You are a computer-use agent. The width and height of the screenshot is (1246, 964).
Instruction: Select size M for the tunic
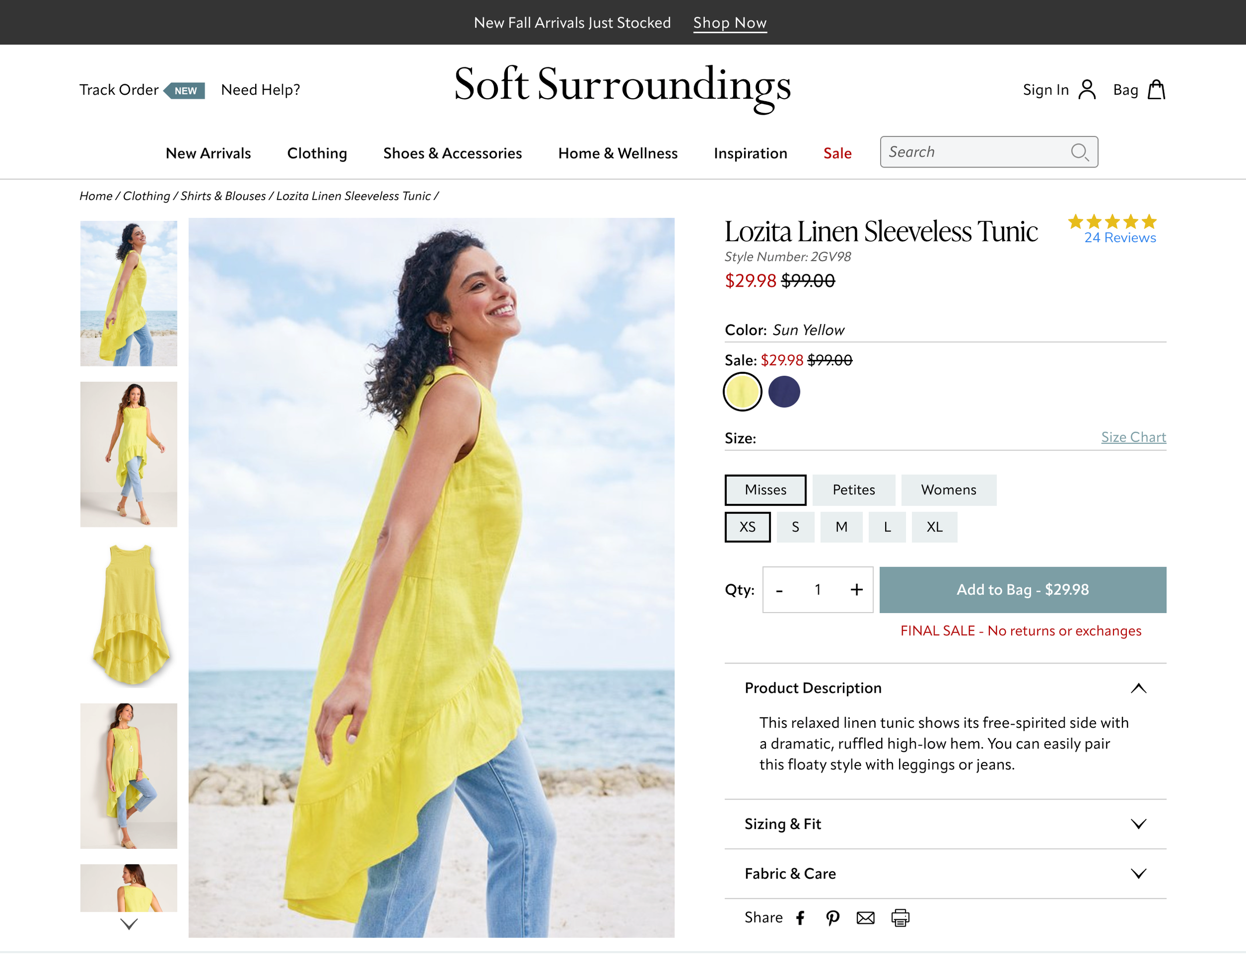[841, 526]
